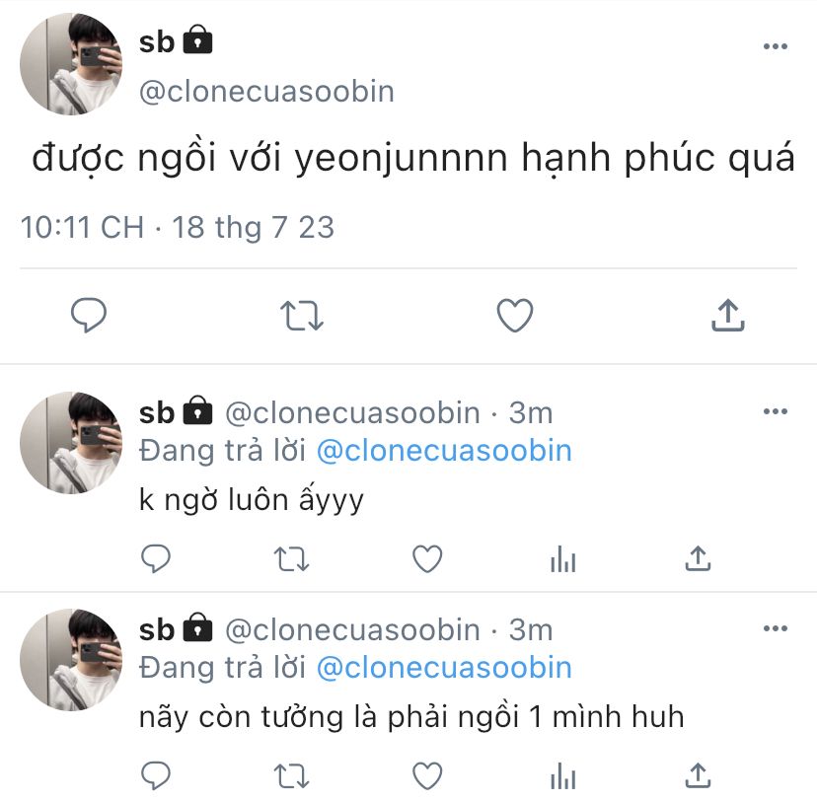The width and height of the screenshot is (817, 802).
Task: Reply to the 'k ngờ luôn ấyyy' tweet
Action: [156, 558]
